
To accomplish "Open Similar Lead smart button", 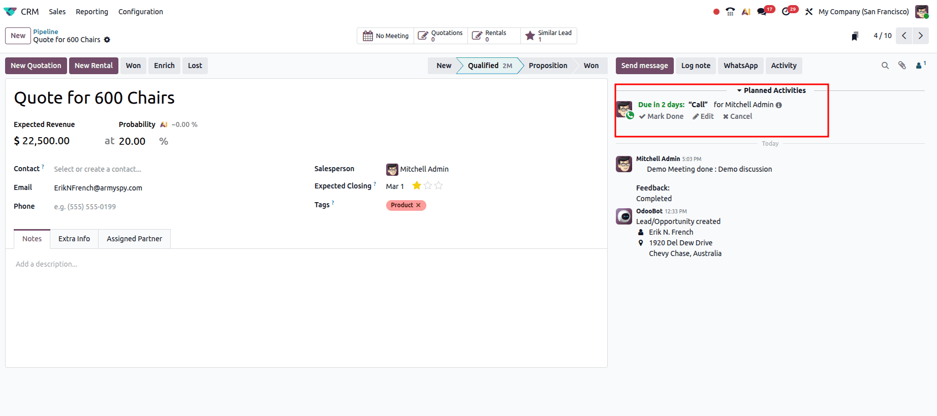I will coord(549,36).
